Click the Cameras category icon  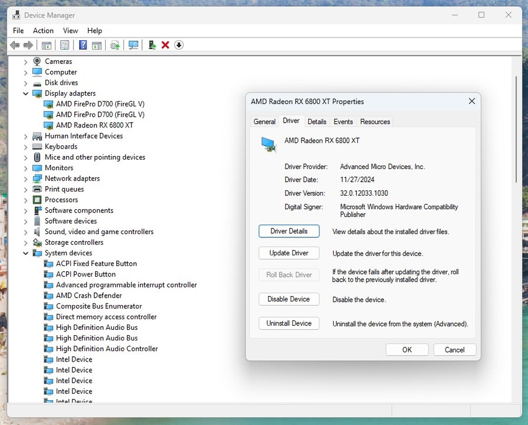point(37,61)
